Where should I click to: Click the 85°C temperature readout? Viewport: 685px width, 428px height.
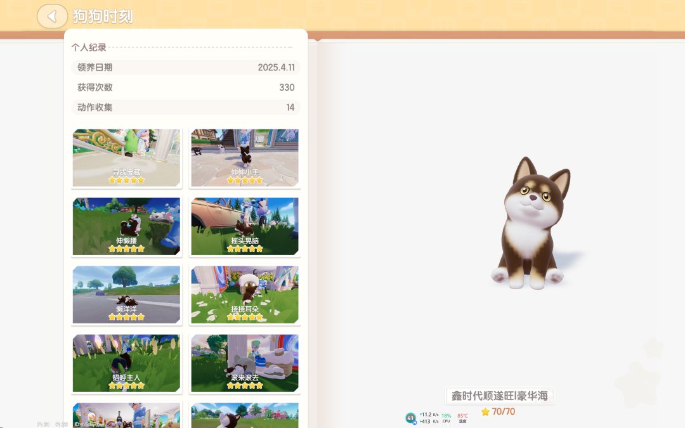[x=462, y=418]
